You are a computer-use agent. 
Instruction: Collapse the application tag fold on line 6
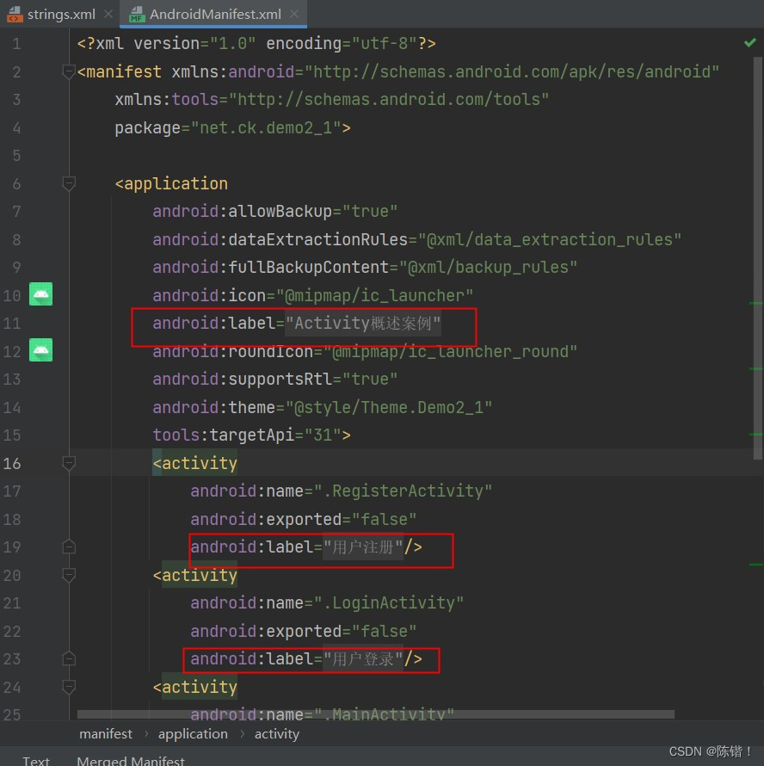click(x=69, y=183)
